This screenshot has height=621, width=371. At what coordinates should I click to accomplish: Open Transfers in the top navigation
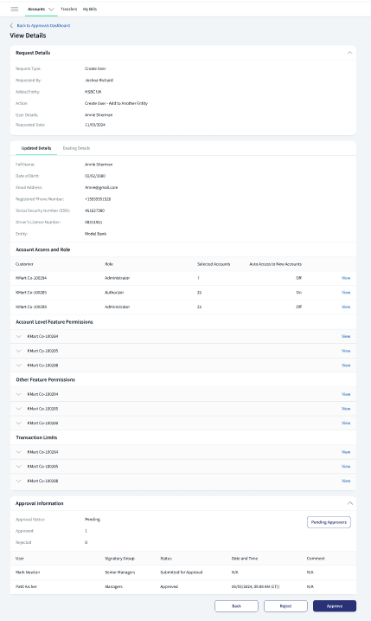[69, 9]
